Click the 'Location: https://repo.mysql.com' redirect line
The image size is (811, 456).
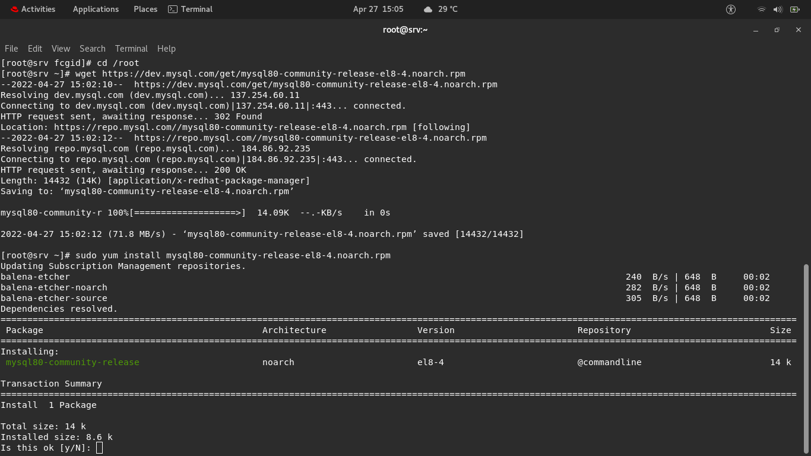pyautogui.click(x=235, y=127)
